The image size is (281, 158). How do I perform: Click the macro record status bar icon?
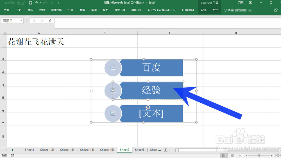pyautogui.click(x=13, y=155)
